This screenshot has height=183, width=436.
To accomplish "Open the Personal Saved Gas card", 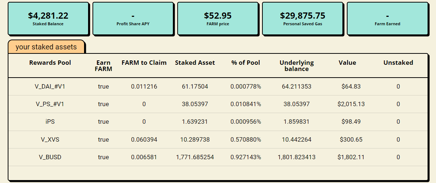I will [302, 19].
